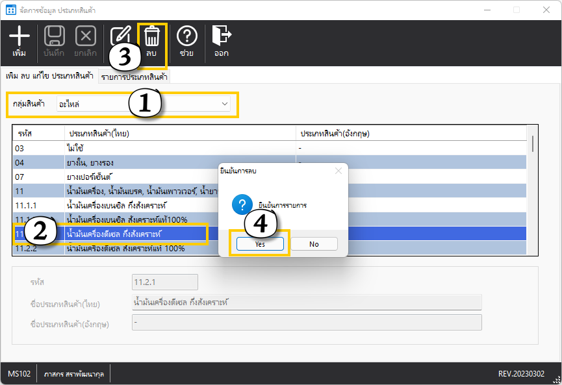
Task: Select the เพิ่ม ลบ แก้ไข ประเภทสินค้า tab
Action: pyautogui.click(x=49, y=76)
